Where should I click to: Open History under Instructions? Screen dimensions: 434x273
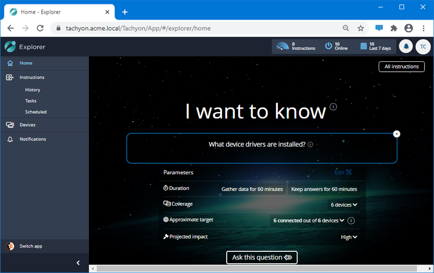[33, 90]
